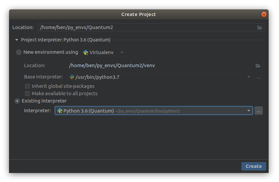
Task: Open ellipsis button next to Interpreter dropdown
Action: click(x=258, y=111)
